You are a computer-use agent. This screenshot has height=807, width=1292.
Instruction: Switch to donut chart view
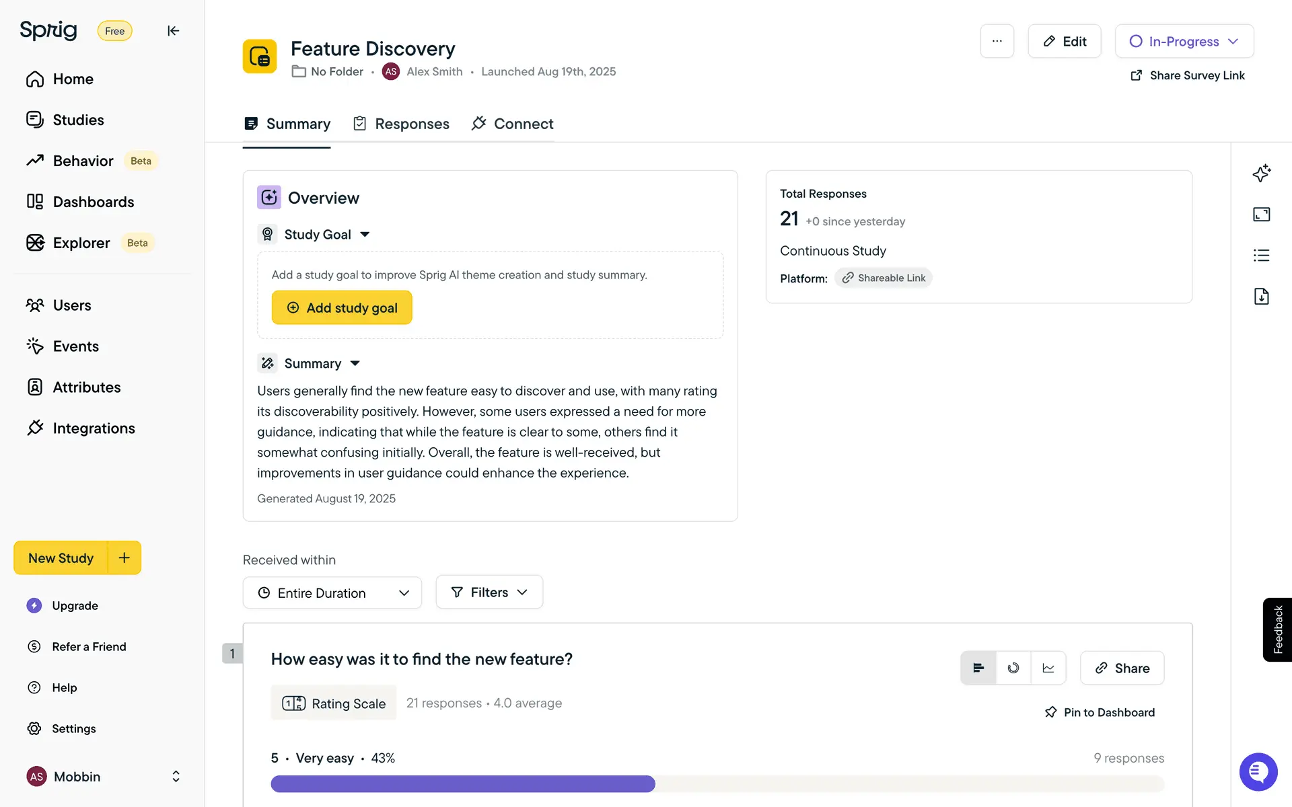click(x=1013, y=668)
